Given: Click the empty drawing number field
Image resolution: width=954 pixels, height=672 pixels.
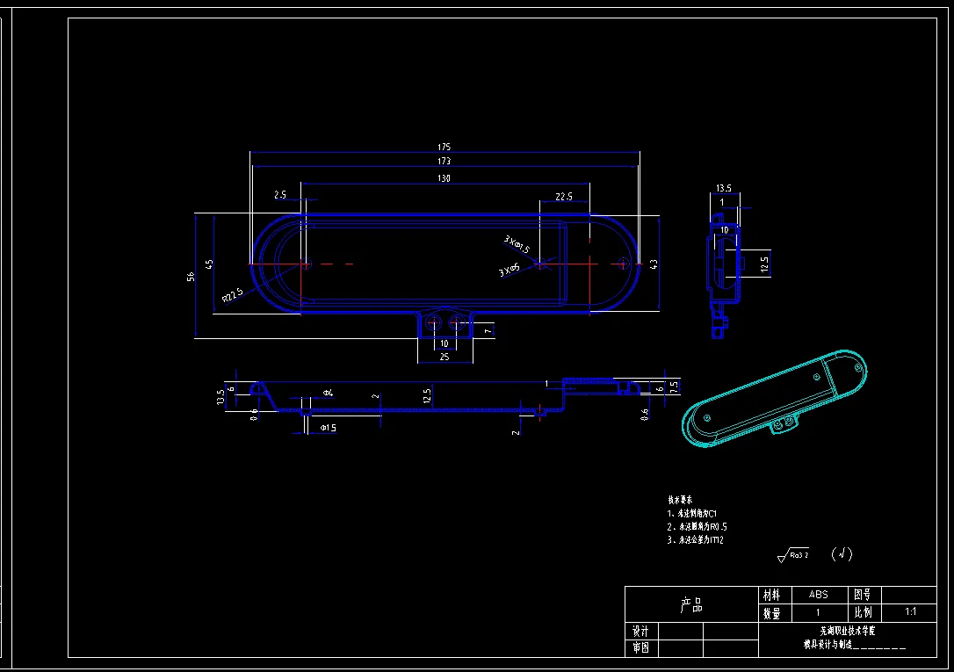Looking at the screenshot, I should point(909,595).
